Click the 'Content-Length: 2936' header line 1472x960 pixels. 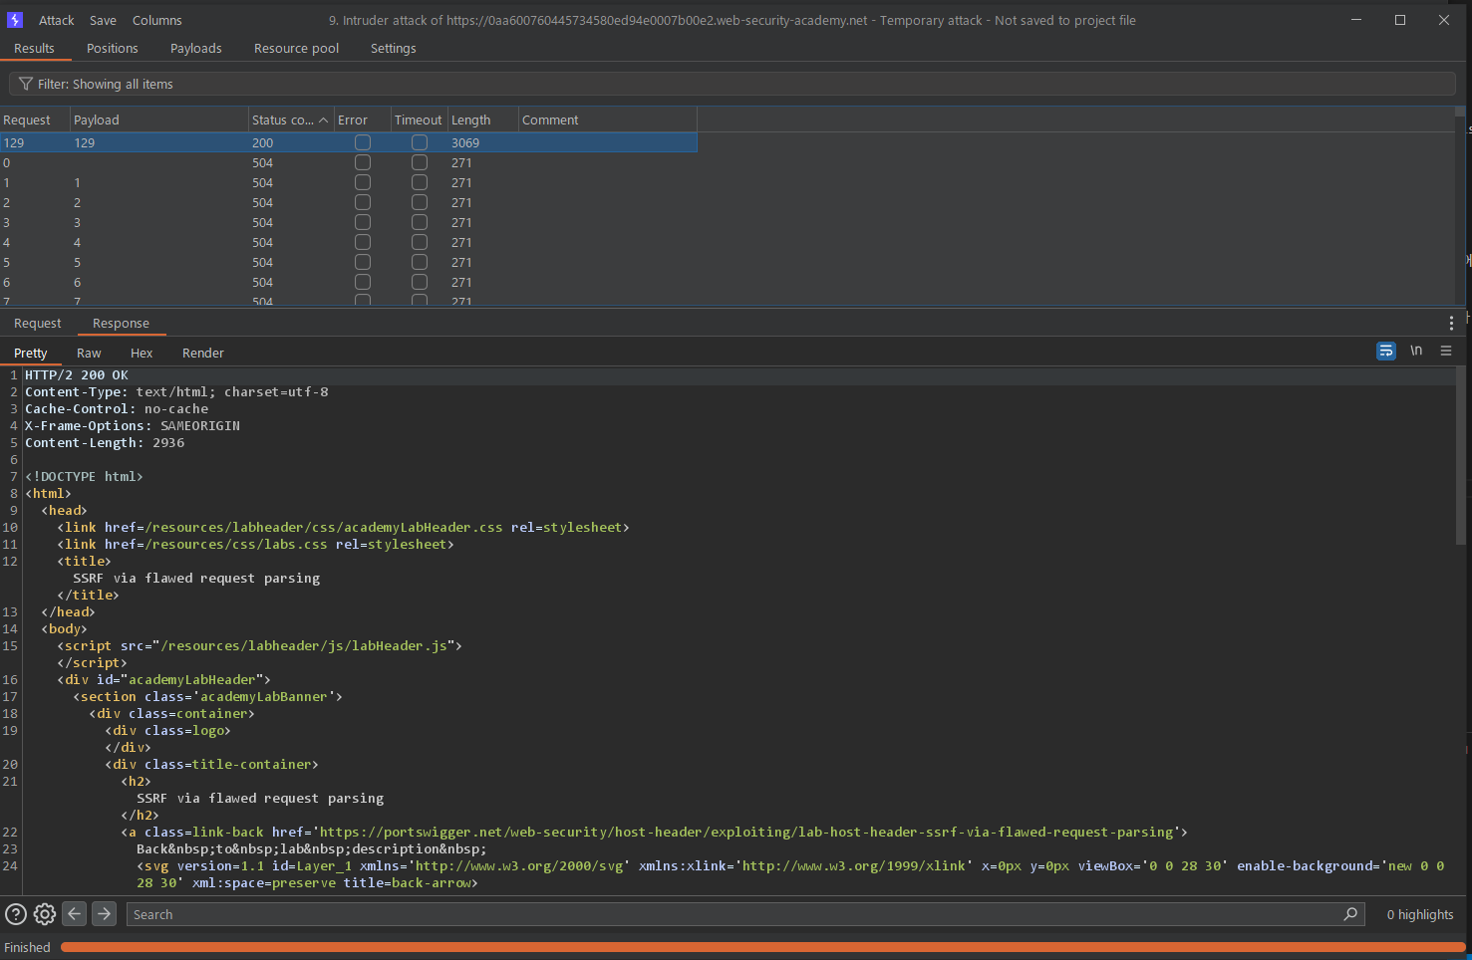click(x=105, y=443)
